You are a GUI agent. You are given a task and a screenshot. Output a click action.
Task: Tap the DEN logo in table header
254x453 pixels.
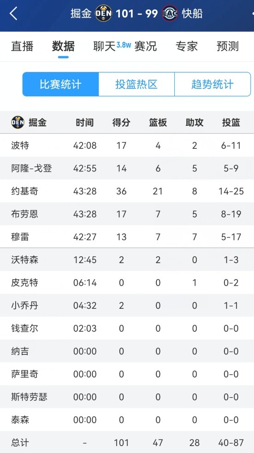tap(18, 123)
